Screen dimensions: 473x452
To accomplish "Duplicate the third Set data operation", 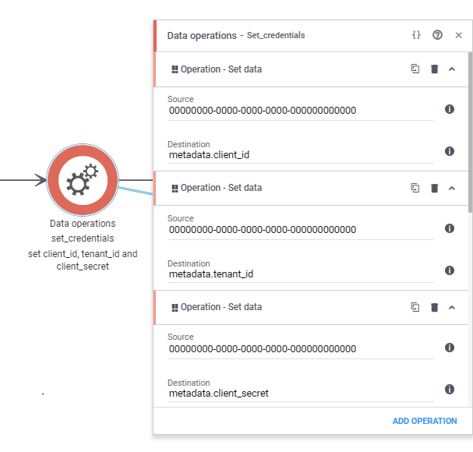I will tap(415, 307).
